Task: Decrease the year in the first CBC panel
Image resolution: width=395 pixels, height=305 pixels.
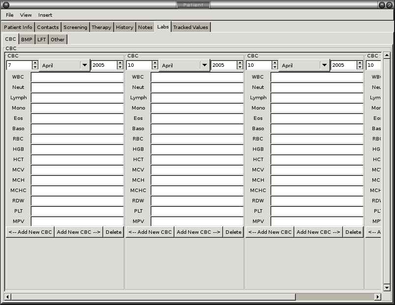Action: (x=120, y=67)
